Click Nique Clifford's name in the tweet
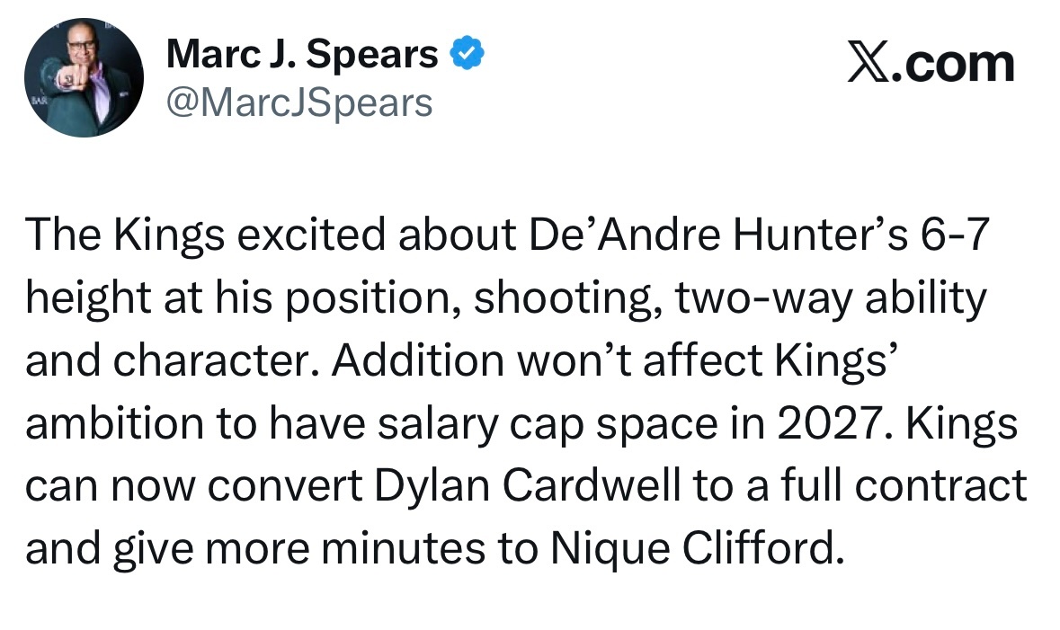The image size is (1060, 630). pos(688,546)
